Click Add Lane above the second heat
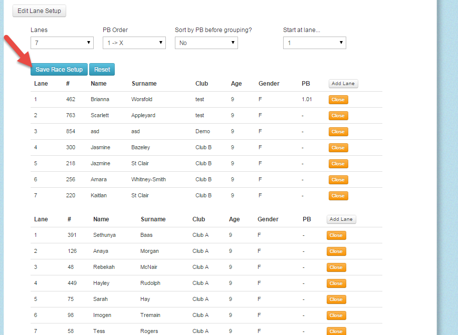 (341, 219)
